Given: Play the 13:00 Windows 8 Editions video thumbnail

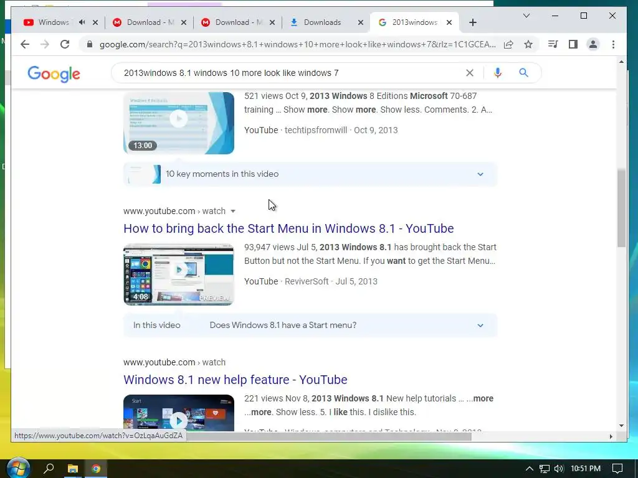Looking at the screenshot, I should pos(179,123).
